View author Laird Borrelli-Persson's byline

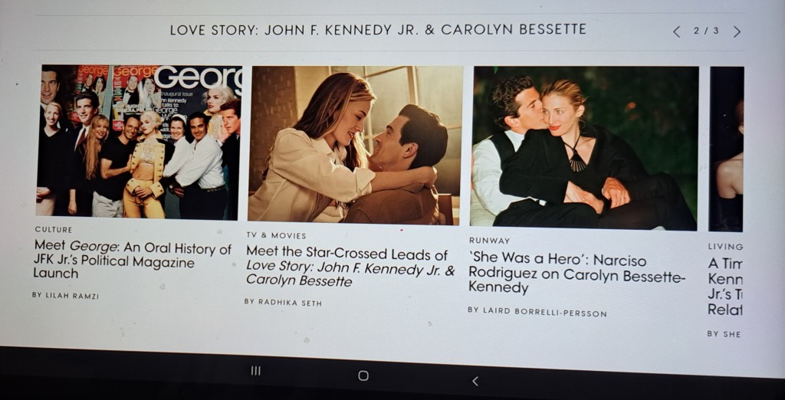(537, 312)
